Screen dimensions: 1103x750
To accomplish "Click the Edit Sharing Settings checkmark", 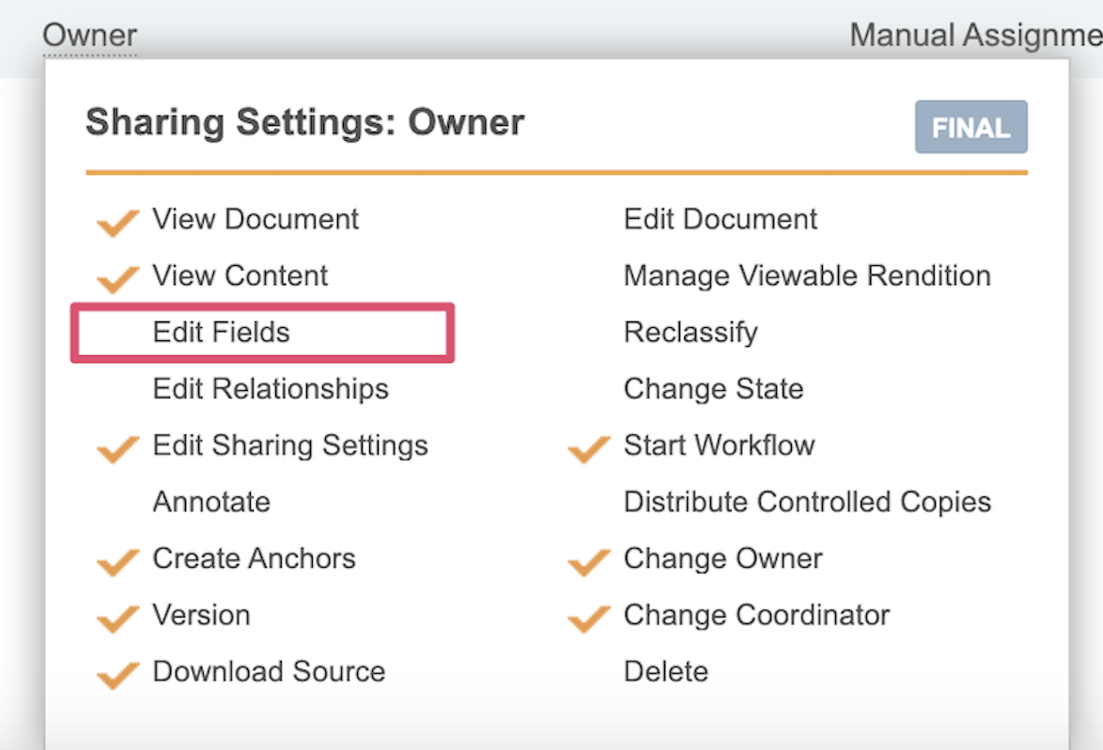I will (117, 448).
